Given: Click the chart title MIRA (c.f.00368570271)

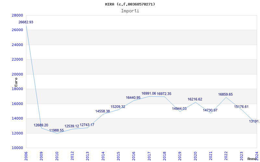Looking at the screenshot, I should [x=130, y=4].
